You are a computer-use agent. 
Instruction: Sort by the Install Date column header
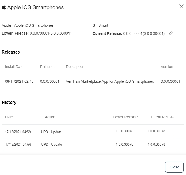coord(14,67)
